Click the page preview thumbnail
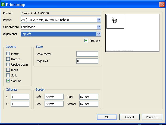Screen dimensions: 166x125 point(132,33)
